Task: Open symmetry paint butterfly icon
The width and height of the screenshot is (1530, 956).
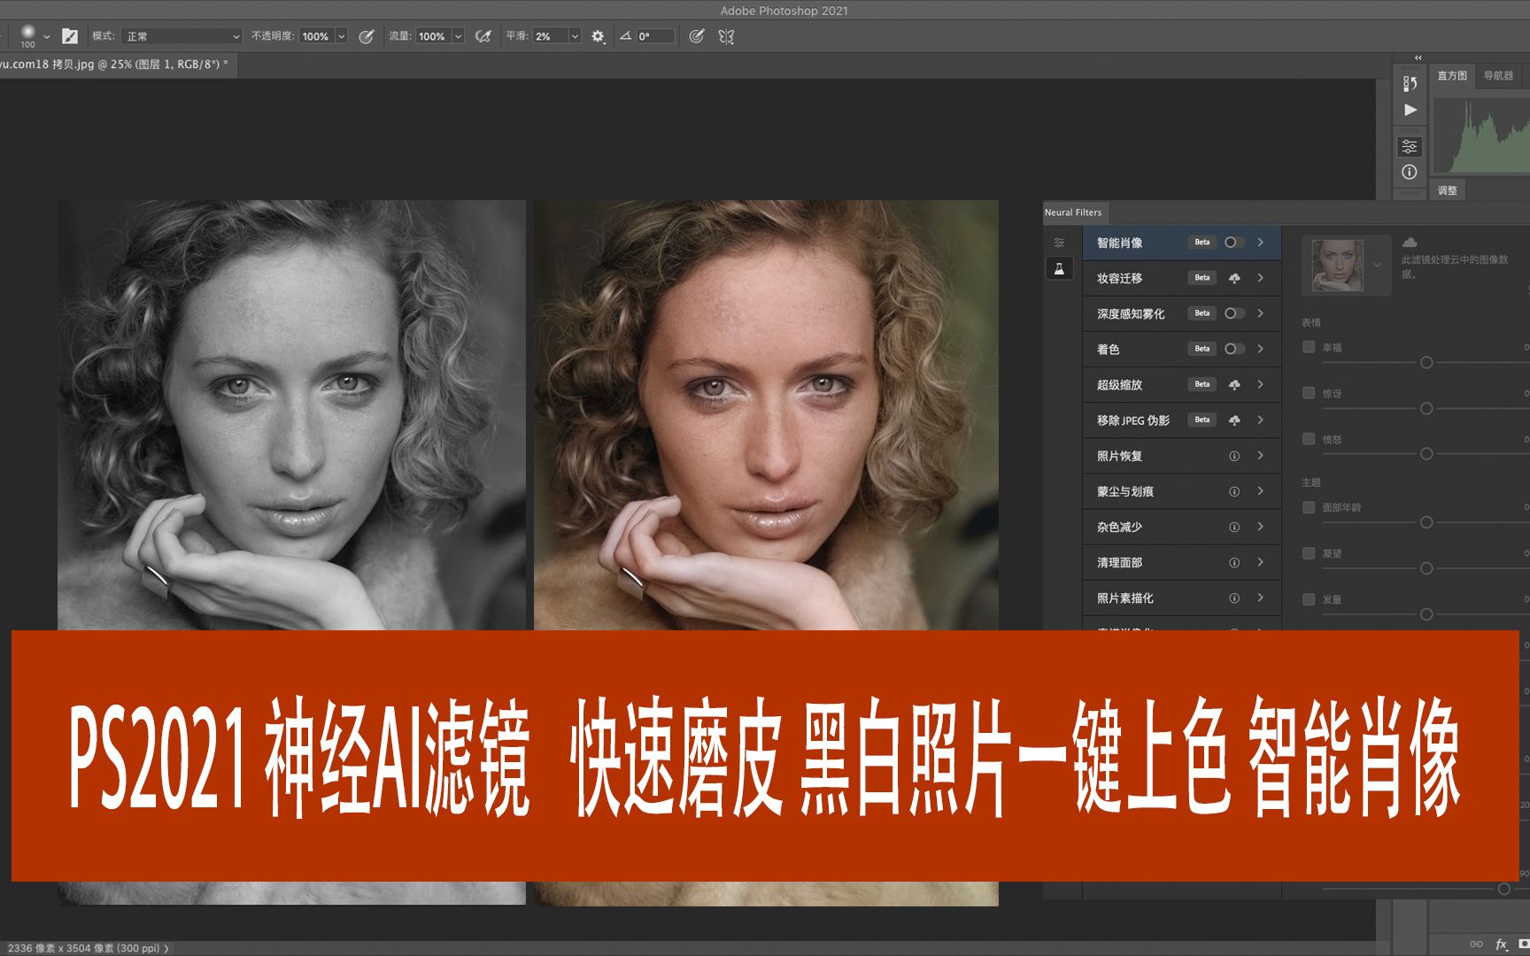Action: pos(726,36)
